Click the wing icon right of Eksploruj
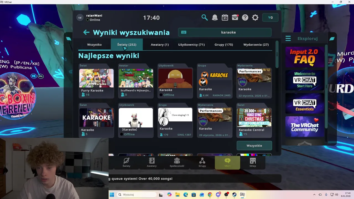 coord(332,39)
